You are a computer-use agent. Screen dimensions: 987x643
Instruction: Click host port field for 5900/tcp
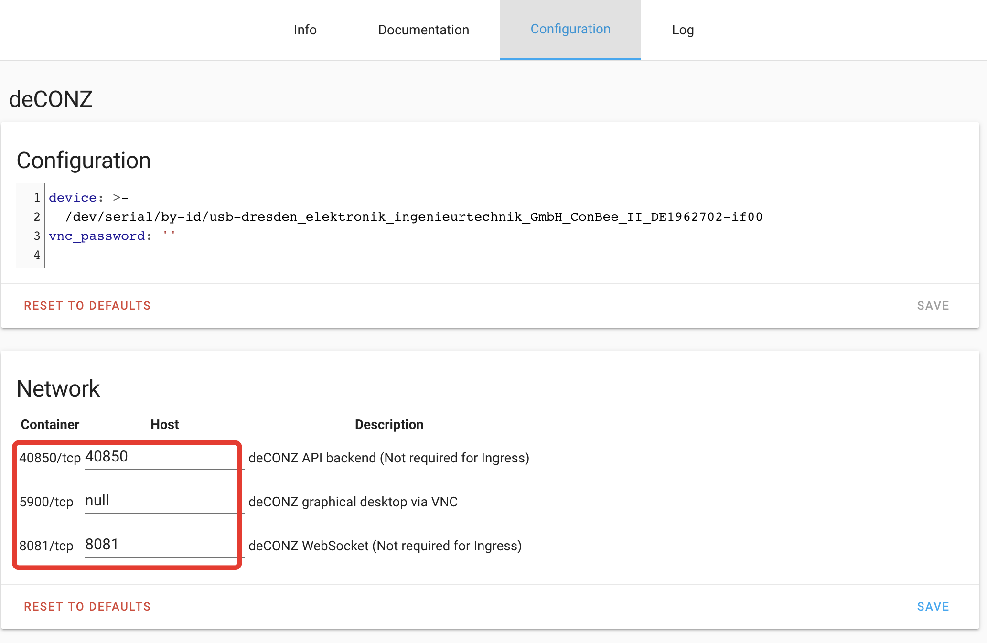click(x=160, y=501)
